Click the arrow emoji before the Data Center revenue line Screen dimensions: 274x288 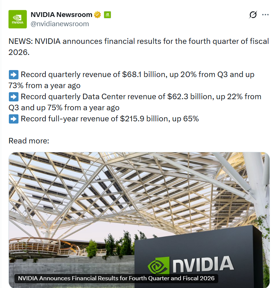[14, 97]
